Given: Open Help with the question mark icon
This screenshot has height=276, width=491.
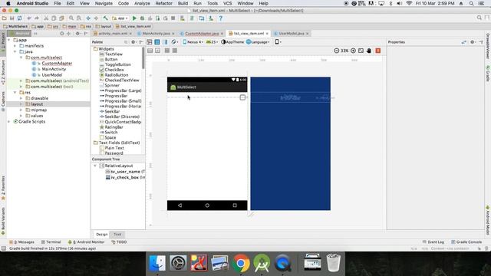Looking at the screenshot, I should (x=220, y=18).
